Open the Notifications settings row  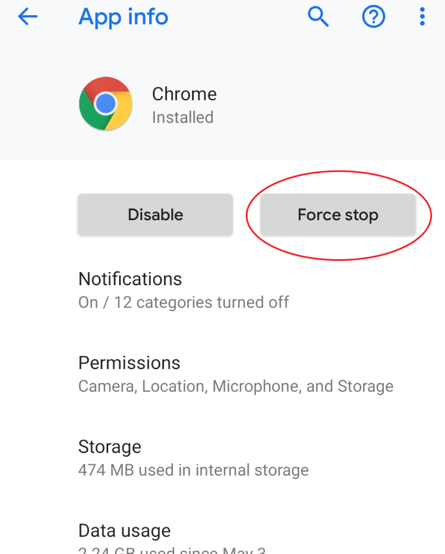[130, 279]
